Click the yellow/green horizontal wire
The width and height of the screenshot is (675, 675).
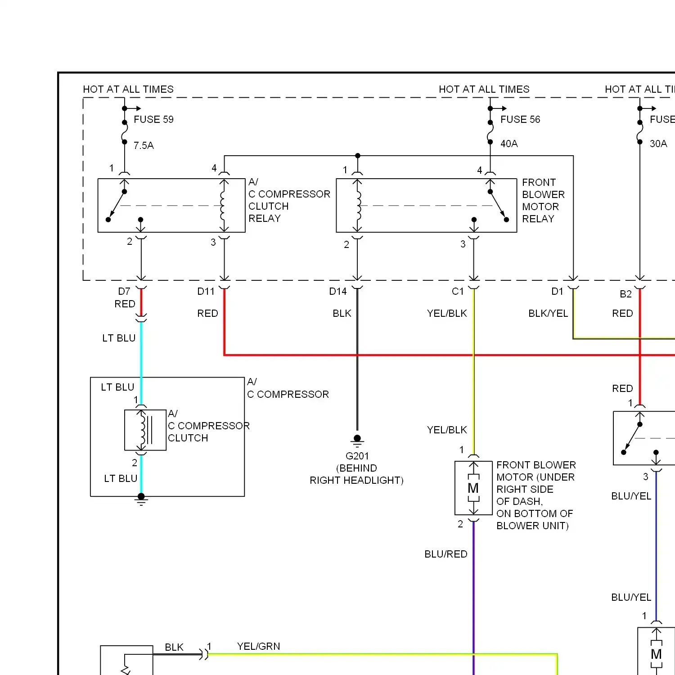pyautogui.click(x=382, y=654)
